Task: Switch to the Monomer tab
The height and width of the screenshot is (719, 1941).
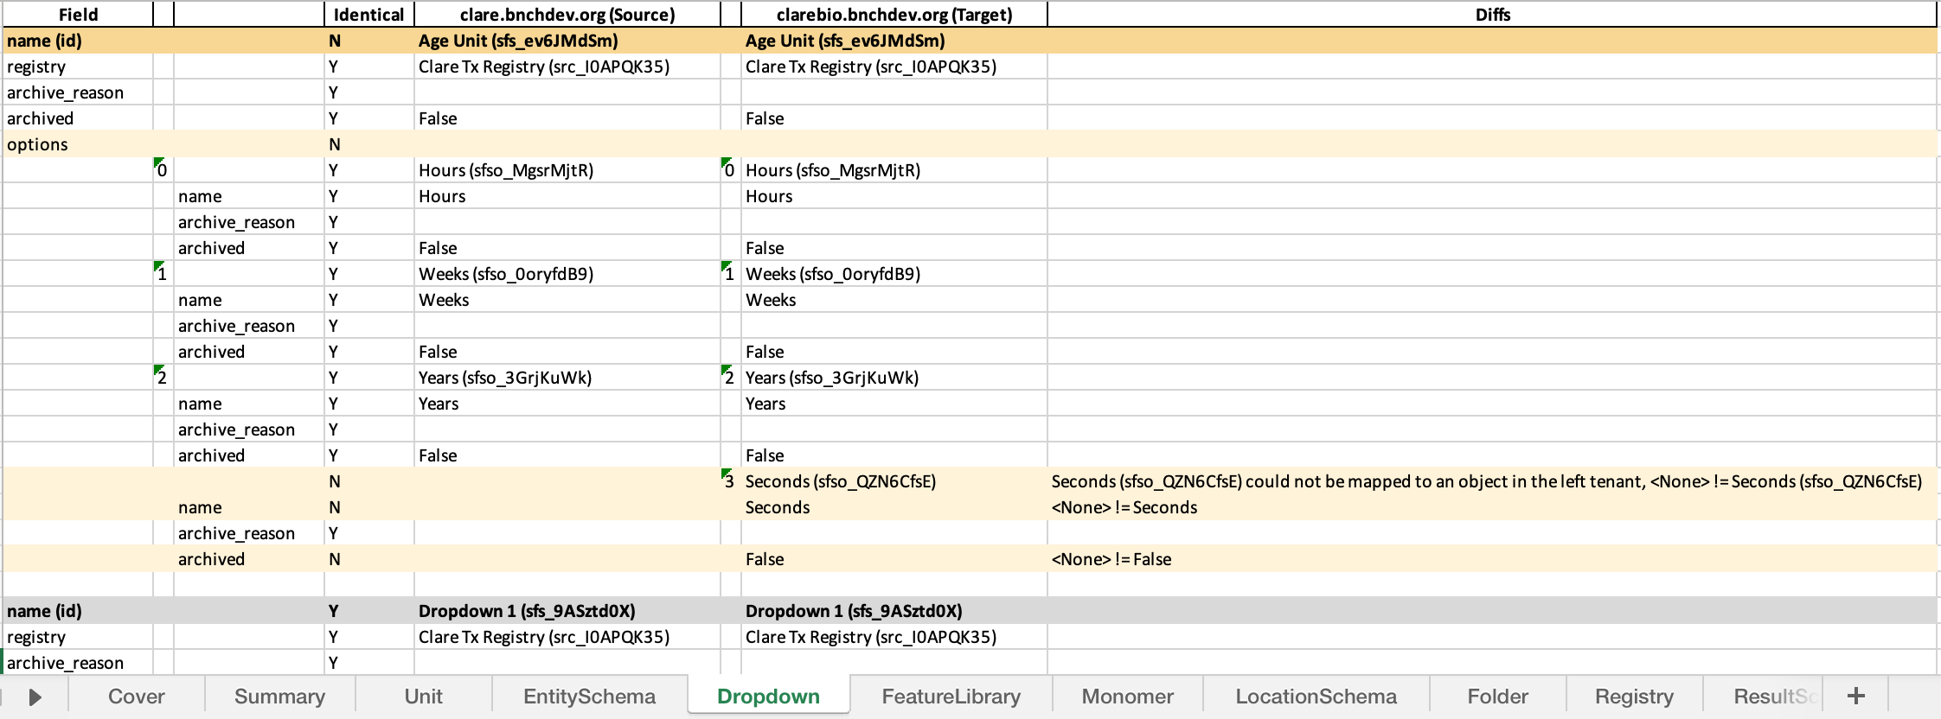Action: tap(1127, 697)
